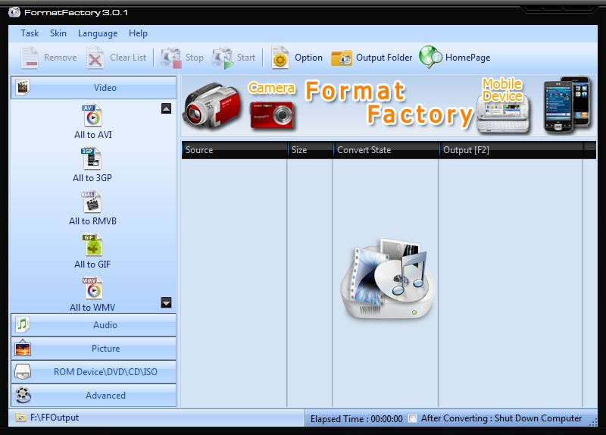Open the Skin menu

point(58,33)
